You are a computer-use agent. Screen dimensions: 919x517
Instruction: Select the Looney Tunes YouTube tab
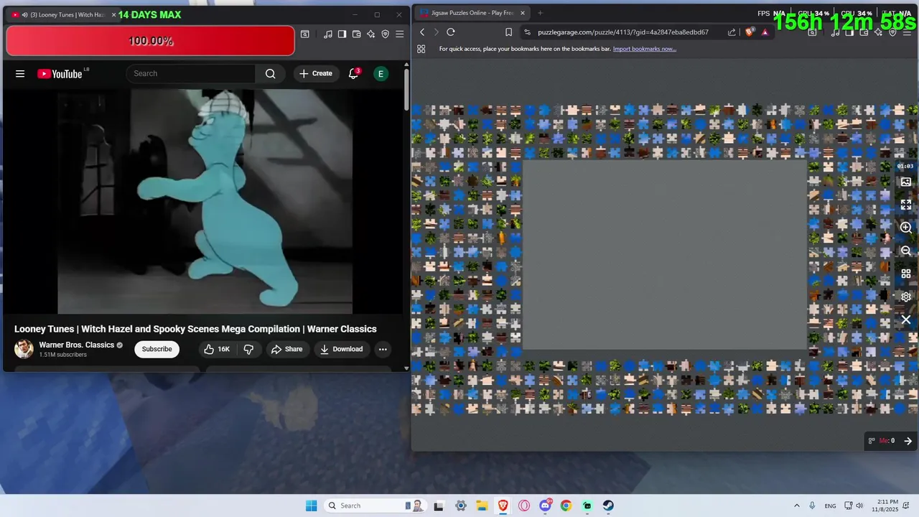coord(63,14)
